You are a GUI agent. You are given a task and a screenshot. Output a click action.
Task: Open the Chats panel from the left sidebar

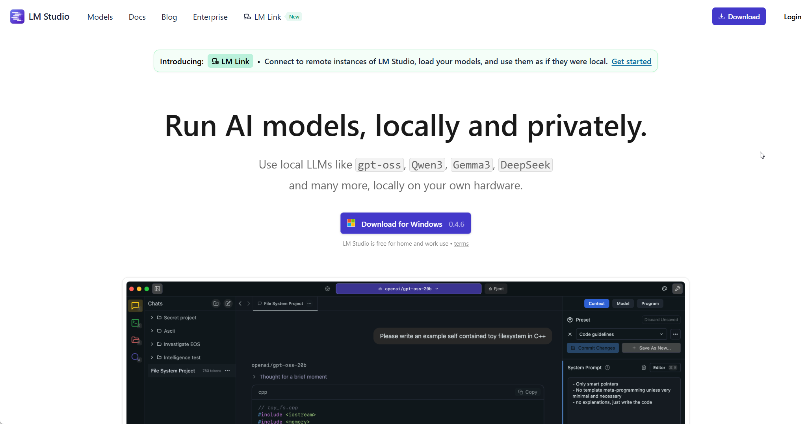136,306
